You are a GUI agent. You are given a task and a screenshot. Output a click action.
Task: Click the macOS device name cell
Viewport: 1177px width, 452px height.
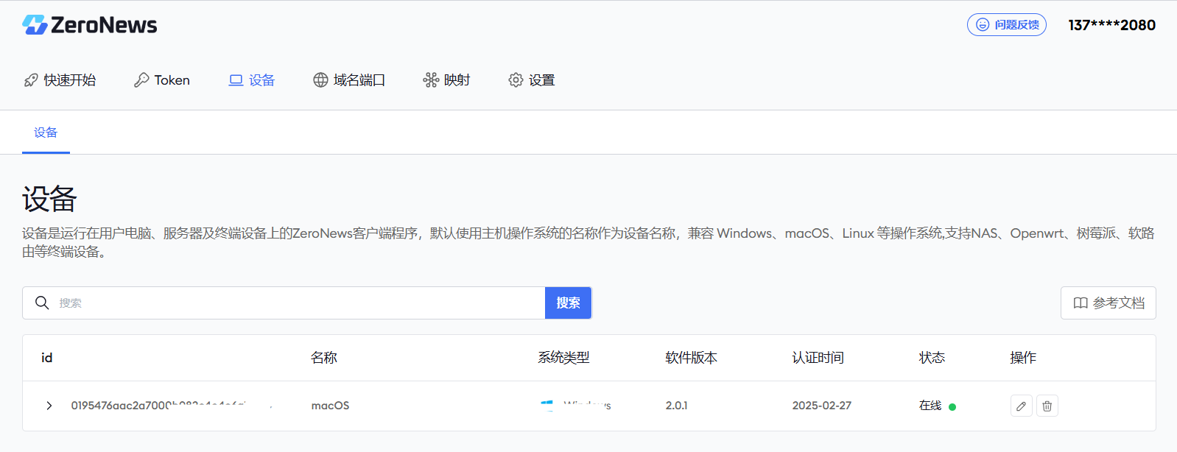point(330,406)
